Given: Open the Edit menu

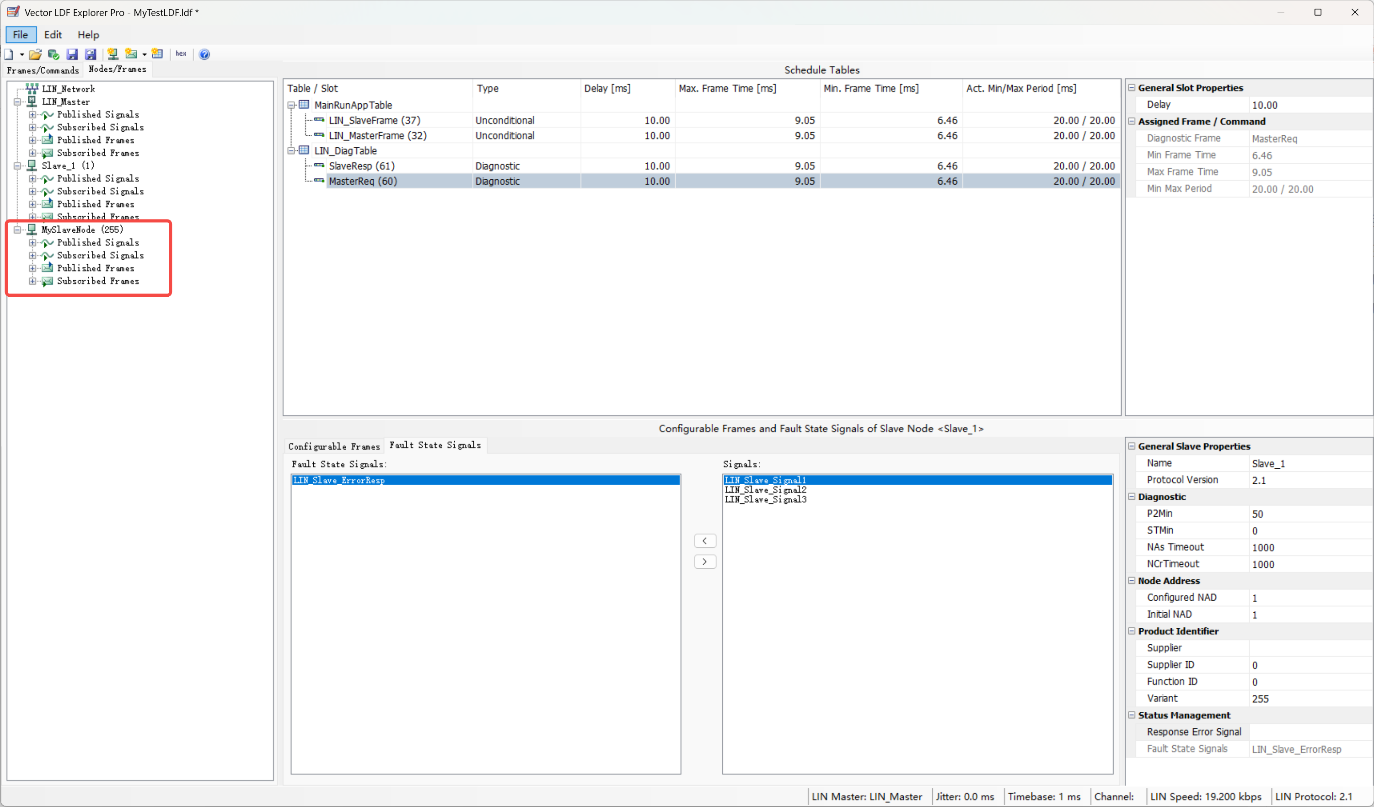Looking at the screenshot, I should click(53, 34).
